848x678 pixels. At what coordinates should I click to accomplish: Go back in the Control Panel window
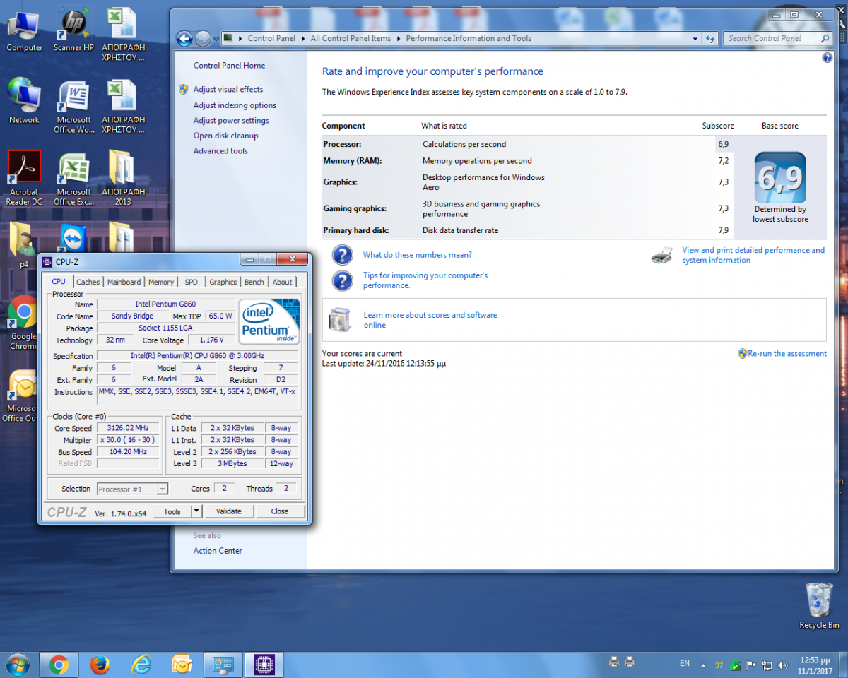tap(184, 39)
